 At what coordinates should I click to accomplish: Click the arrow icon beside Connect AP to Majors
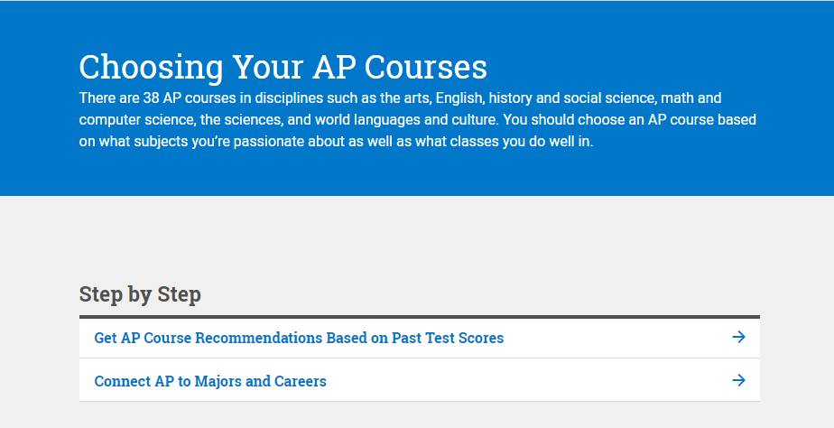pyautogui.click(x=738, y=380)
